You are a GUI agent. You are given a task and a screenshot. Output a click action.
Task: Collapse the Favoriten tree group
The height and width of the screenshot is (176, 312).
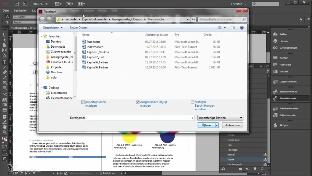tap(42, 36)
